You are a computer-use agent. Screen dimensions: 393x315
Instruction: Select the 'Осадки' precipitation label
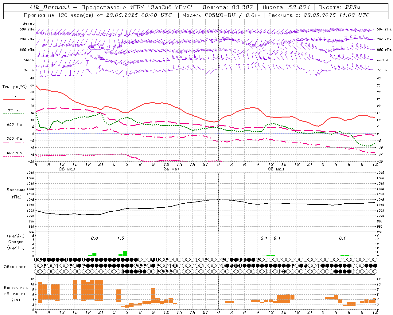point(16,242)
